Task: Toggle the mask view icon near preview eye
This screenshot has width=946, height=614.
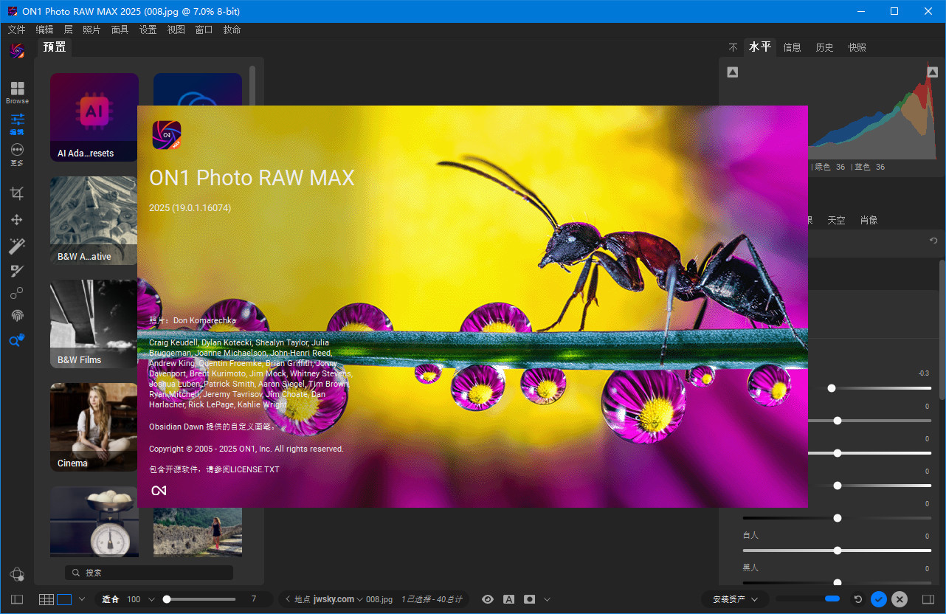Action: click(529, 599)
